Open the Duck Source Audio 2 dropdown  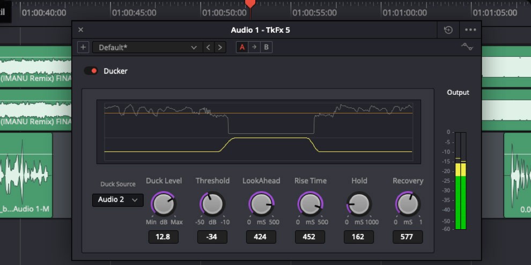pyautogui.click(x=118, y=200)
